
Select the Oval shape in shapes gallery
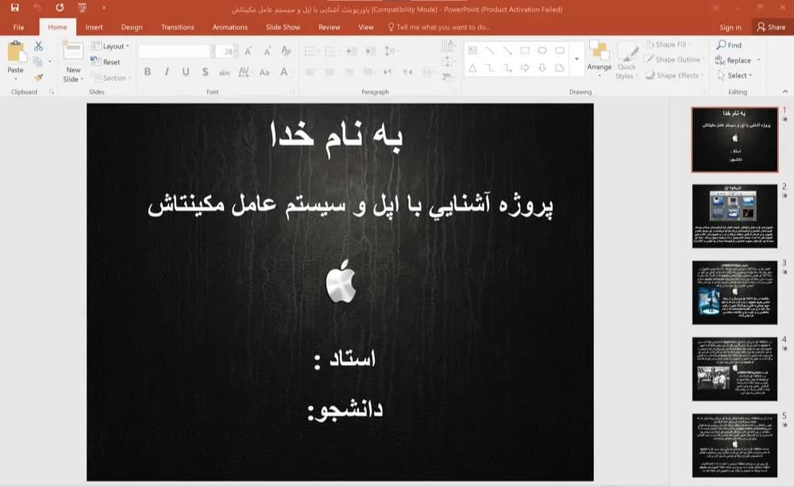pos(542,50)
